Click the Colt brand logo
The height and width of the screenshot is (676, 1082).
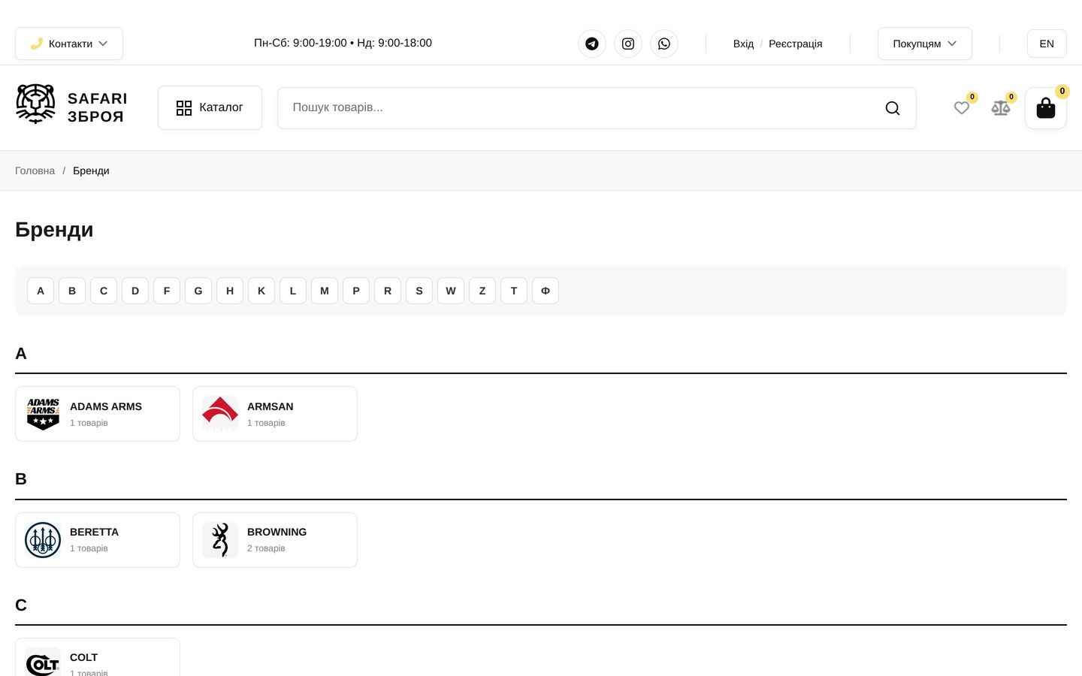point(43,663)
